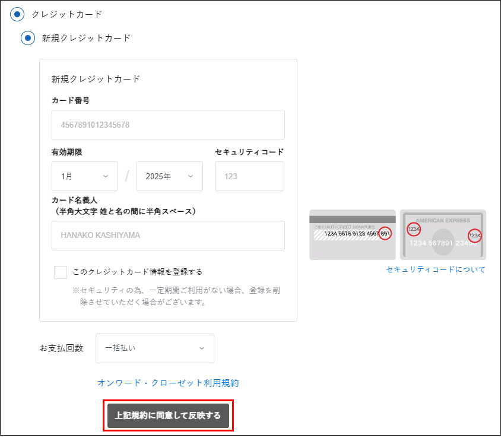Click the 新規クレジットカード form heading
This screenshot has height=438, width=501.
[x=96, y=79]
